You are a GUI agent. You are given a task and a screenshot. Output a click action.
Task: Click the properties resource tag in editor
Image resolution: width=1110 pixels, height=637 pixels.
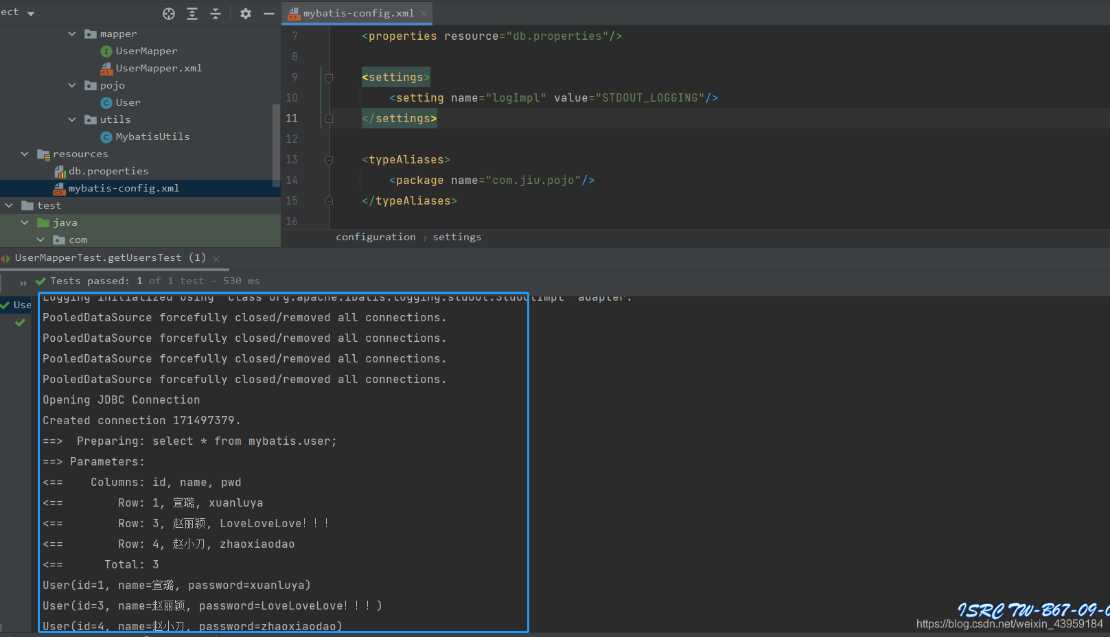coord(492,36)
